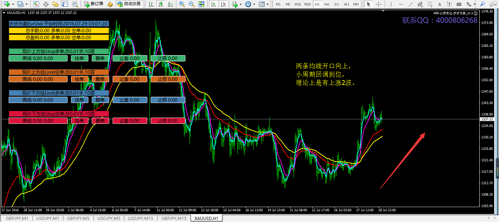The image size is (499, 222).
Task: Select the M15 timeframe
Action: point(297,4)
